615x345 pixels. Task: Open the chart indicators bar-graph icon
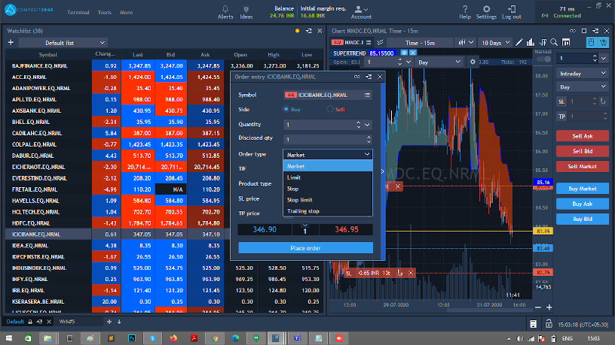pyautogui.click(x=531, y=42)
